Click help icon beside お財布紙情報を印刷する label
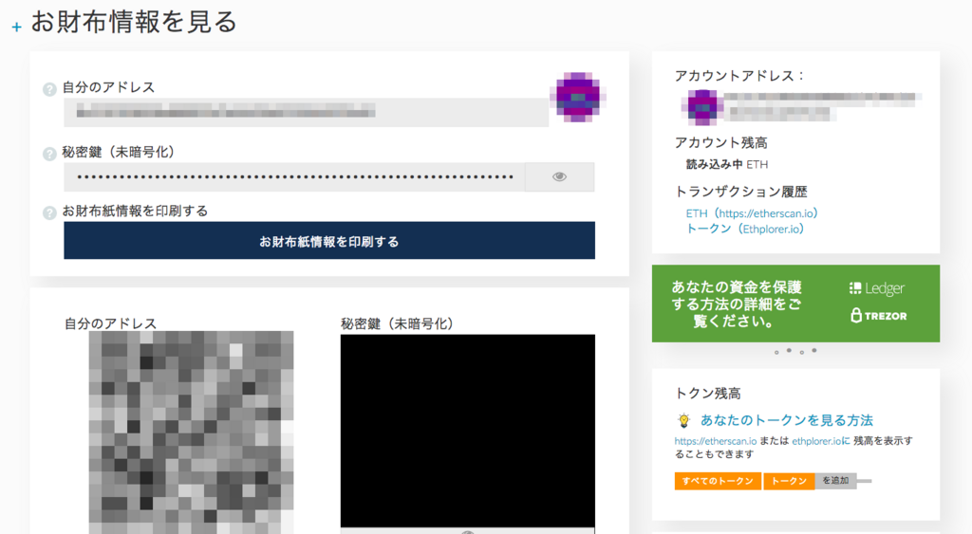The height and width of the screenshot is (534, 972). click(49, 213)
